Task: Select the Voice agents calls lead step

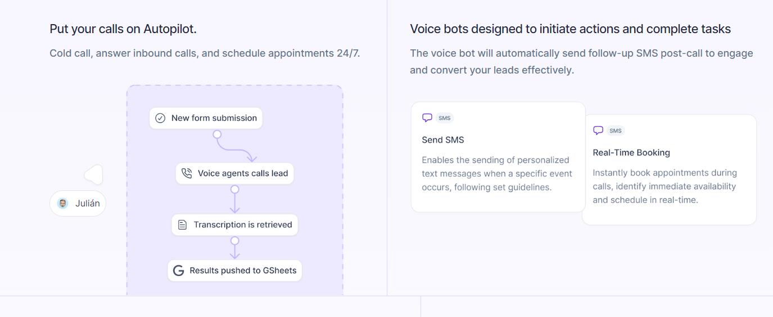Action: click(235, 173)
